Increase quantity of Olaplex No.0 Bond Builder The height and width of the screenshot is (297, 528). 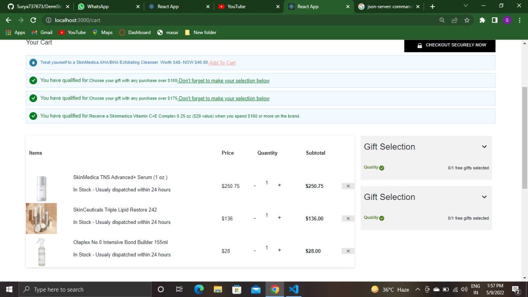[x=279, y=250]
